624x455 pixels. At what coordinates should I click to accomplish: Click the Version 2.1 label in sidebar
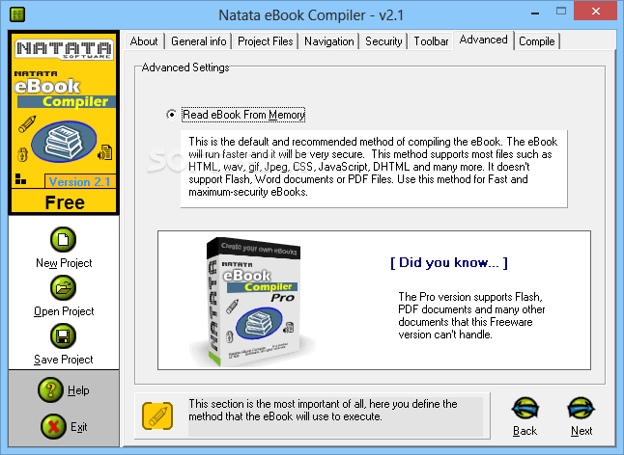click(79, 182)
